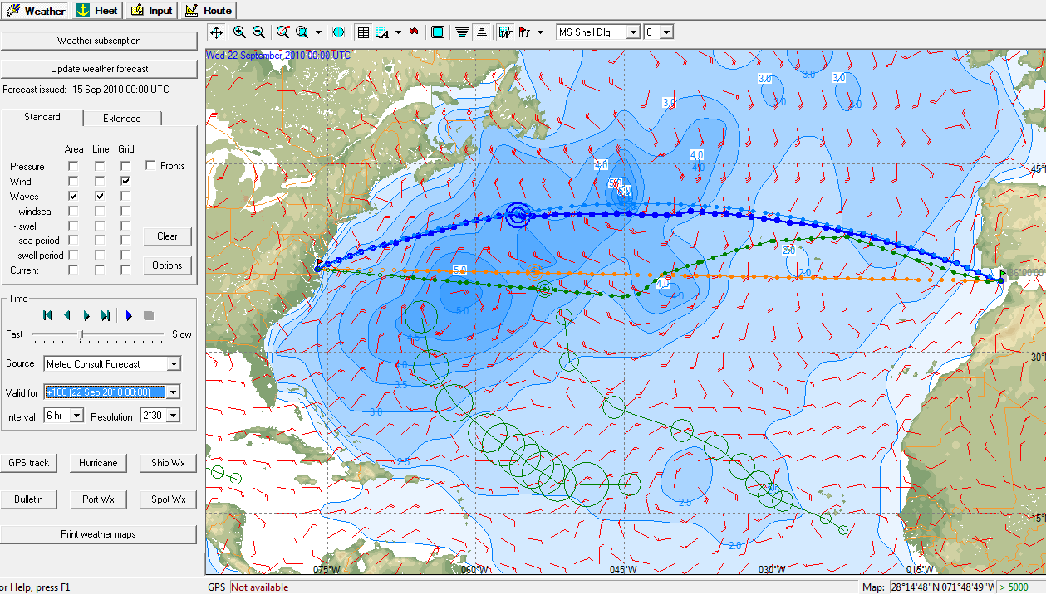Switch to the Extended tab
Image resolution: width=1046 pixels, height=594 pixels.
pos(122,119)
